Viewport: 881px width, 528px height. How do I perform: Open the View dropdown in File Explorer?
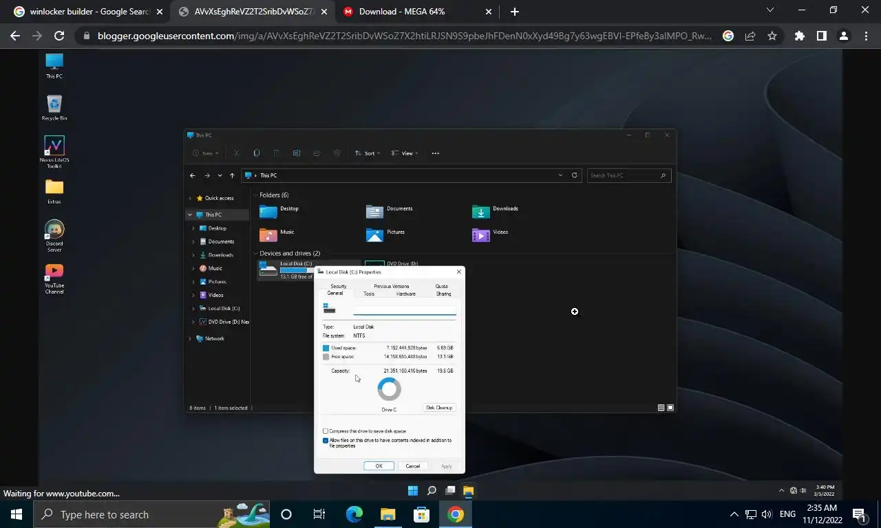405,153
